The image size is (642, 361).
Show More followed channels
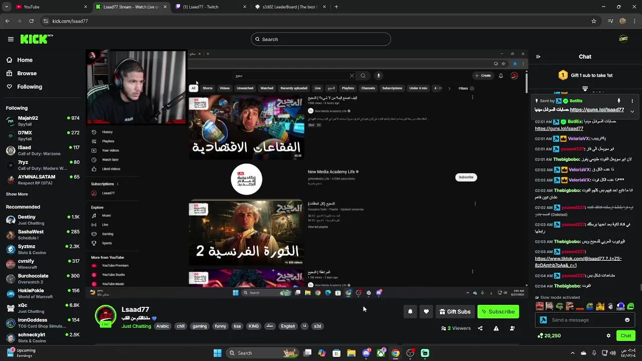coord(17,194)
